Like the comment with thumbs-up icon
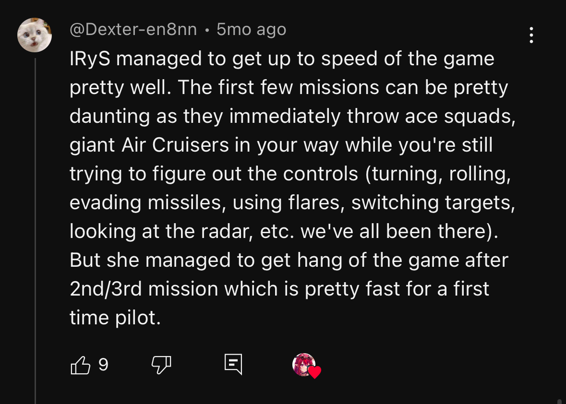566x404 pixels. coord(81,366)
